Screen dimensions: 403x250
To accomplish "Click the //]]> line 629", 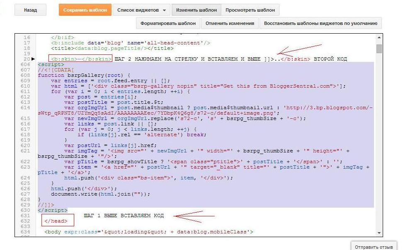I will (46, 205).
